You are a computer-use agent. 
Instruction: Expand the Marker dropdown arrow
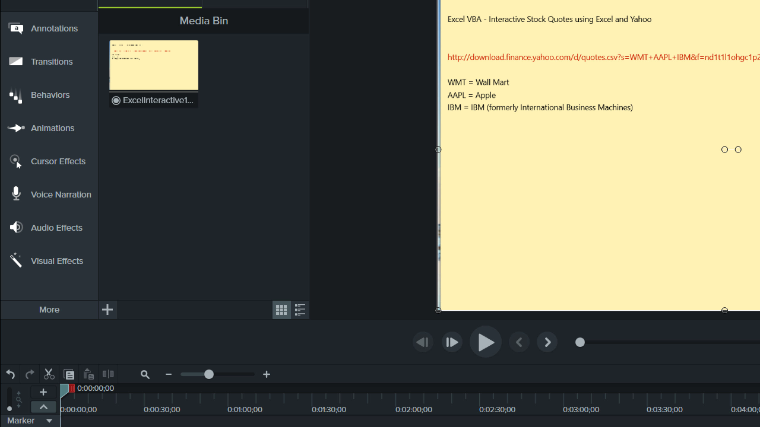[49, 421]
